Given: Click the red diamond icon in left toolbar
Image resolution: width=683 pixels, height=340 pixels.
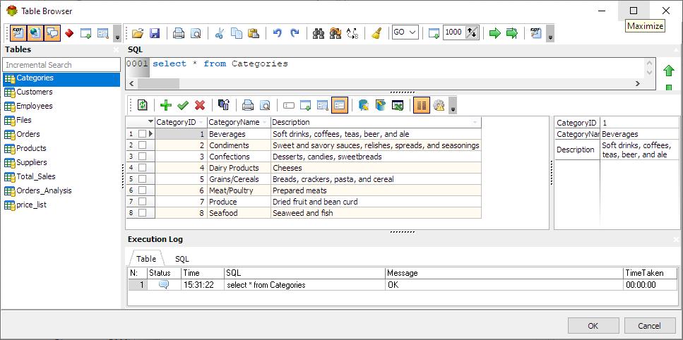Looking at the screenshot, I should tap(69, 33).
